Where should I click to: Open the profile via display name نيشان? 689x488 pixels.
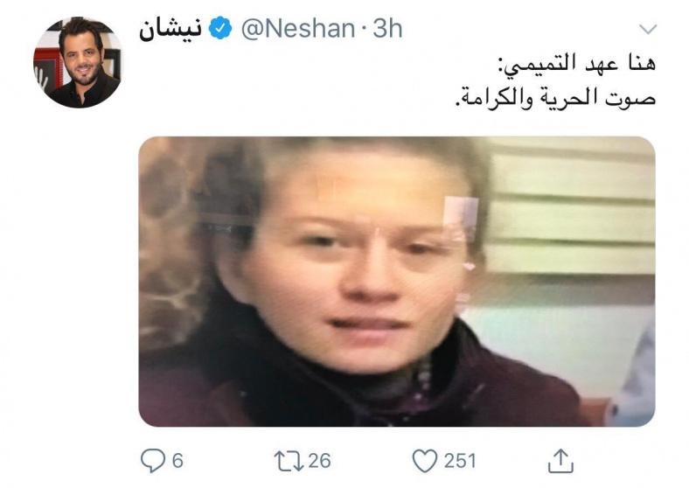171,30
